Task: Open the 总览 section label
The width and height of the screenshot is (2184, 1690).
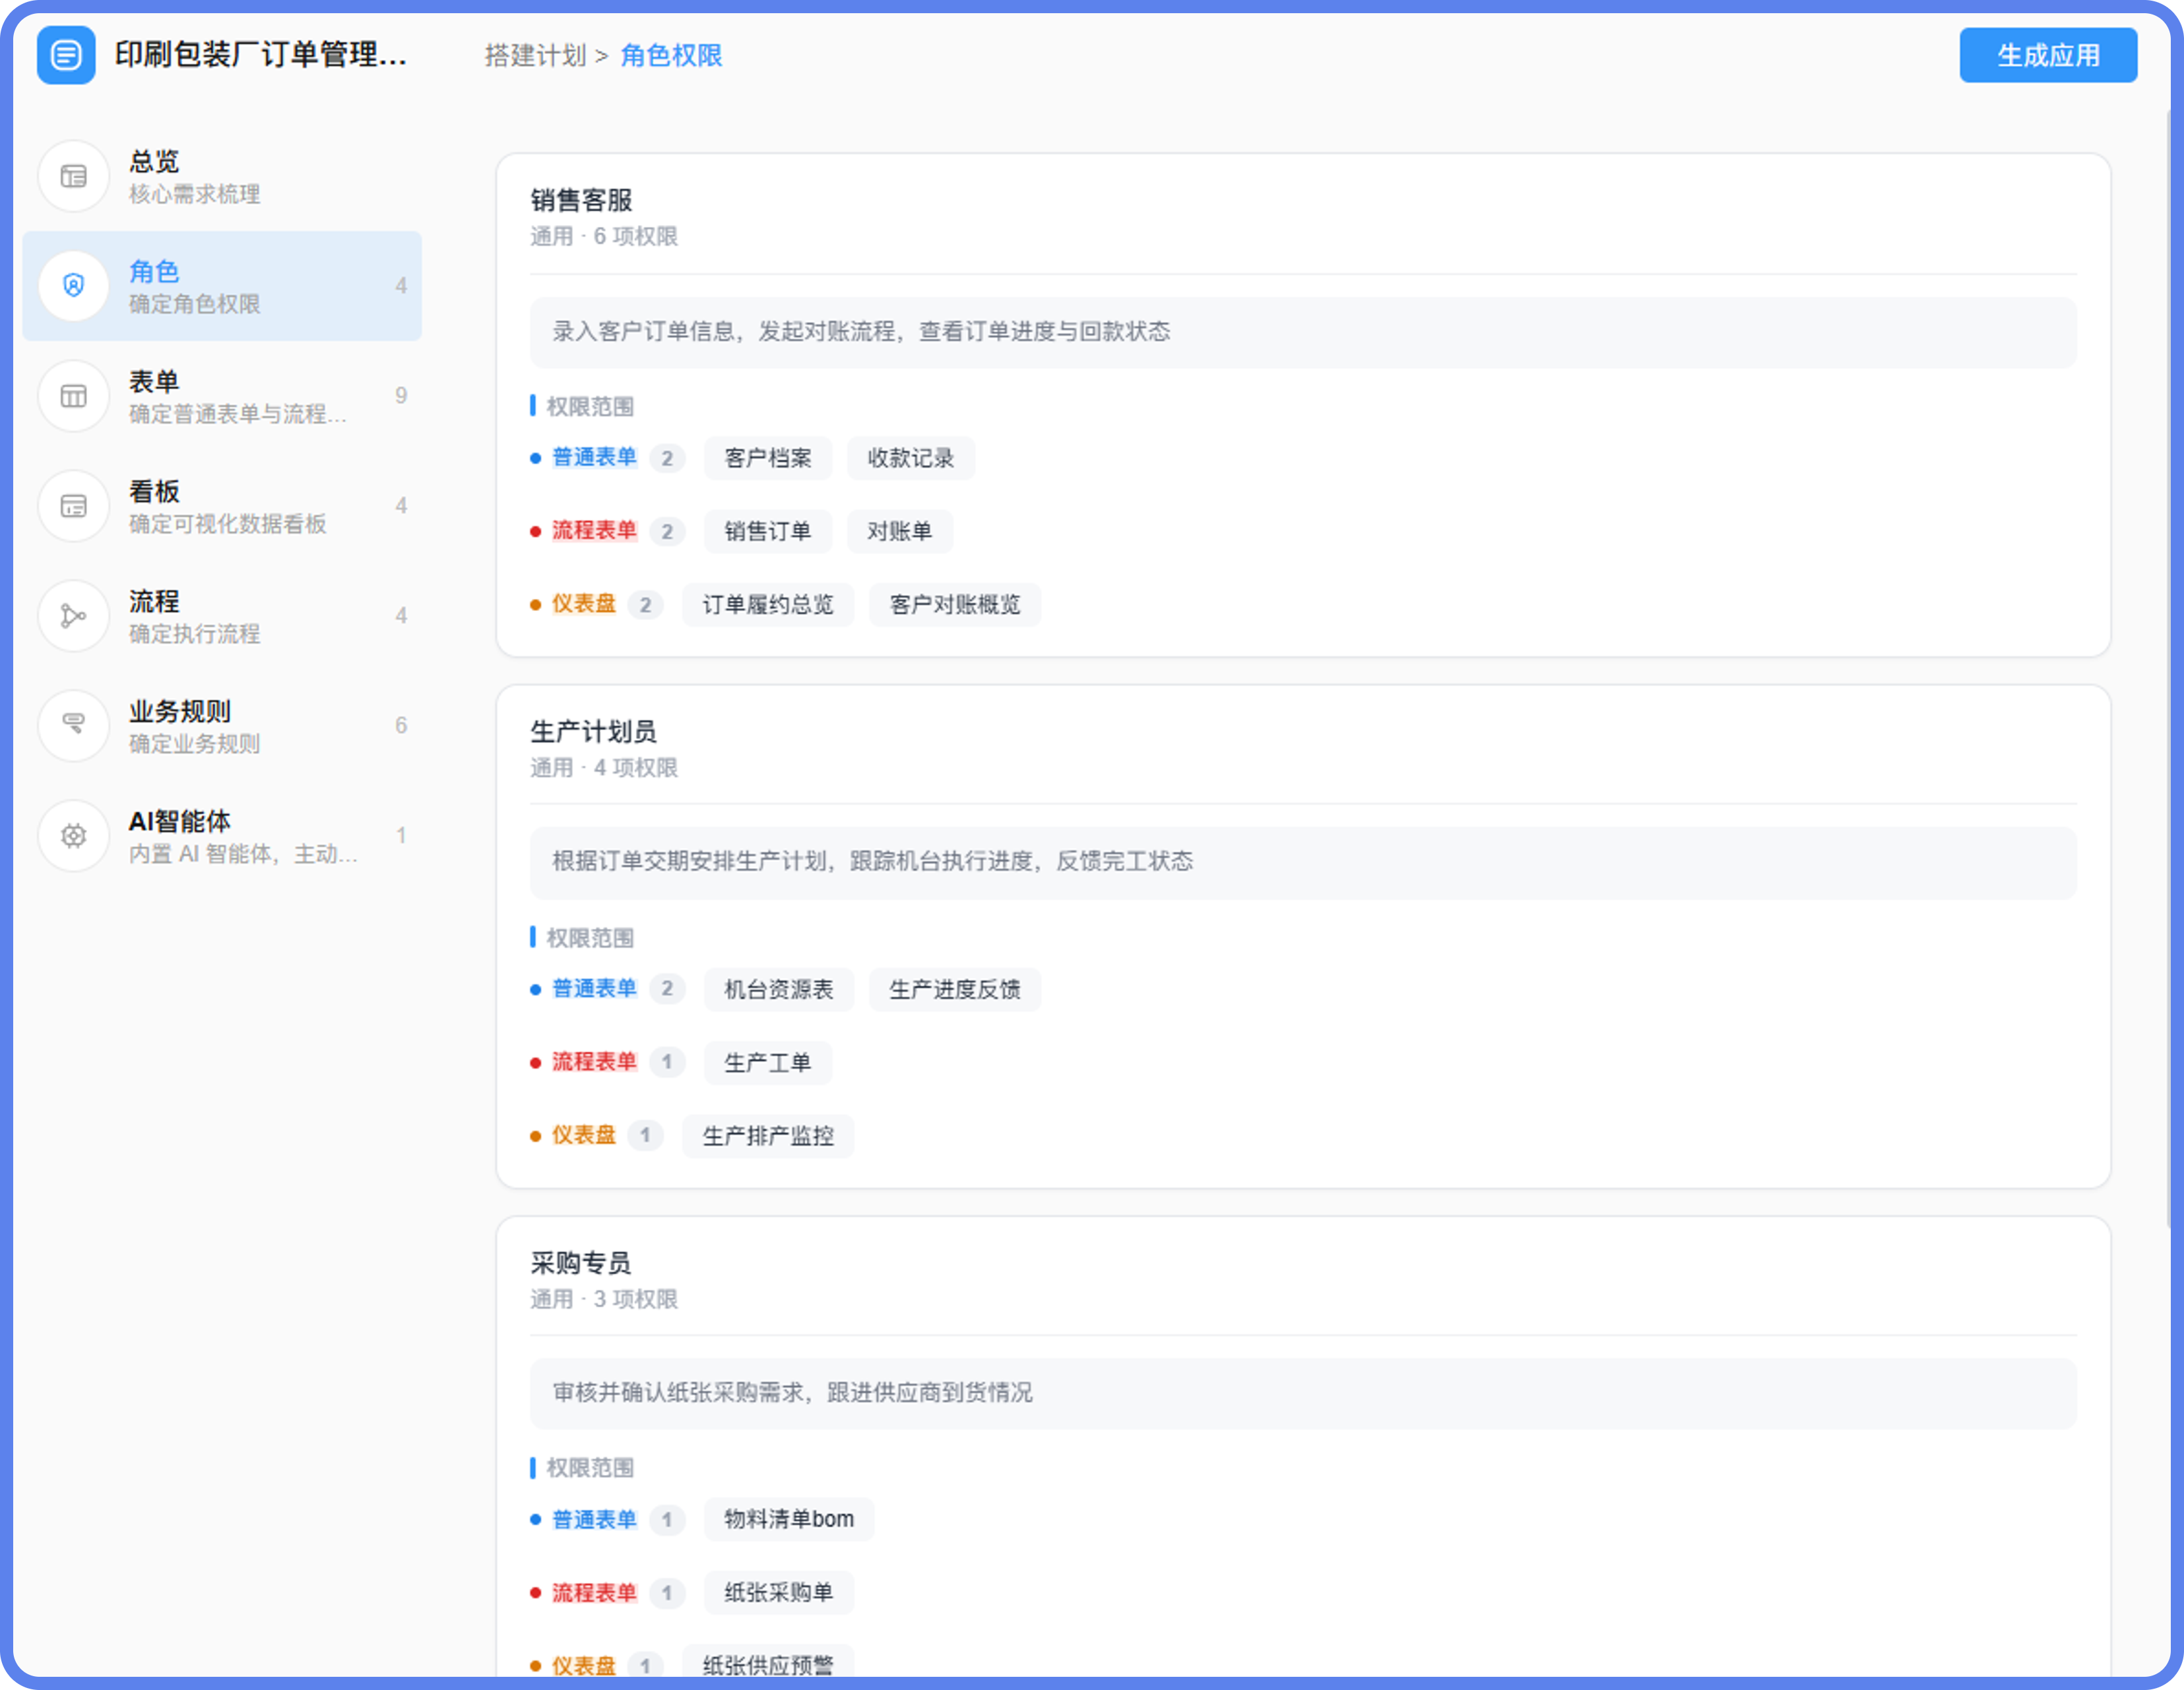Action: (x=154, y=161)
